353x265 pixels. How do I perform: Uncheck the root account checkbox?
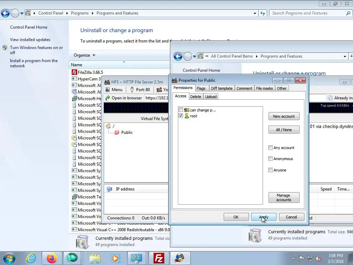(181, 115)
